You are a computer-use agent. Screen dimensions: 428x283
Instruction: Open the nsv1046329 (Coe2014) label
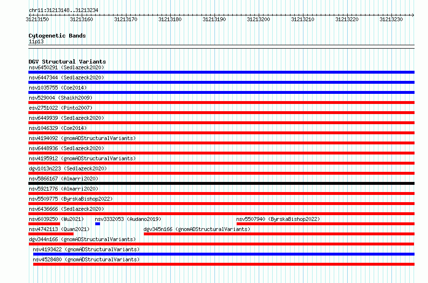(58, 128)
